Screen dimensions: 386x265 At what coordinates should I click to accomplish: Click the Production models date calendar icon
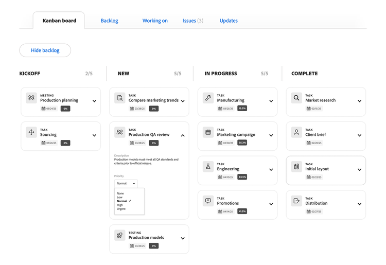pos(132,246)
